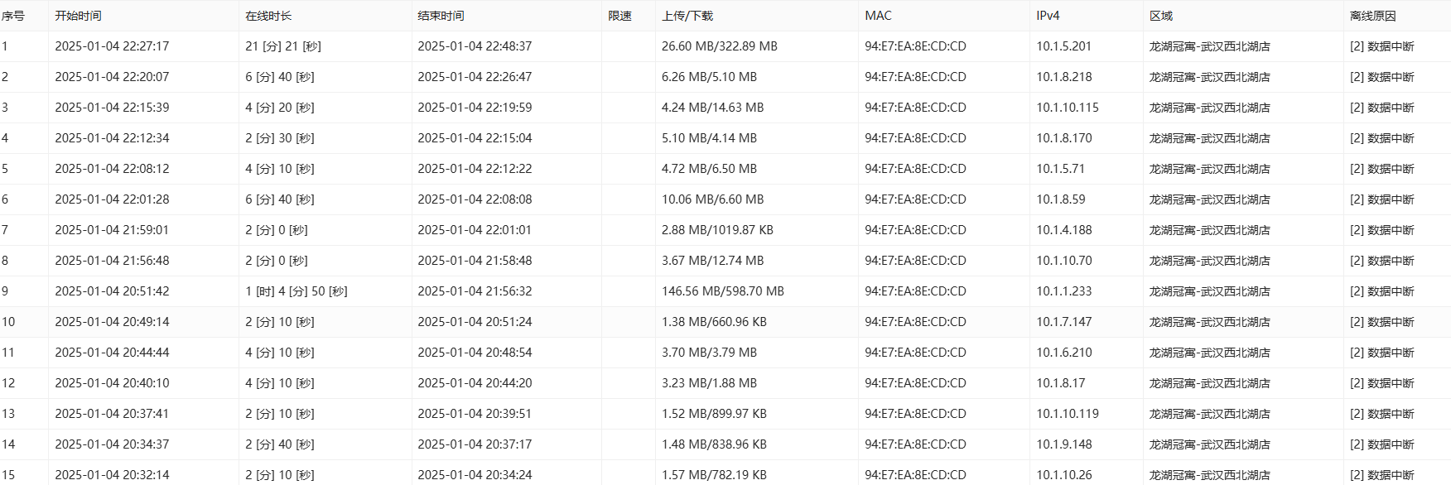Click the MAC column header
1451x485 pixels.
(878, 16)
